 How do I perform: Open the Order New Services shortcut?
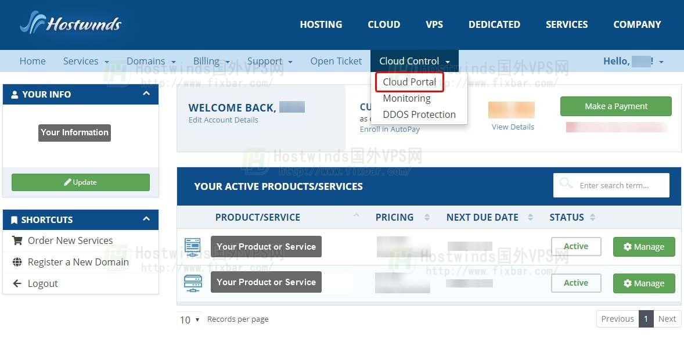[x=70, y=240]
